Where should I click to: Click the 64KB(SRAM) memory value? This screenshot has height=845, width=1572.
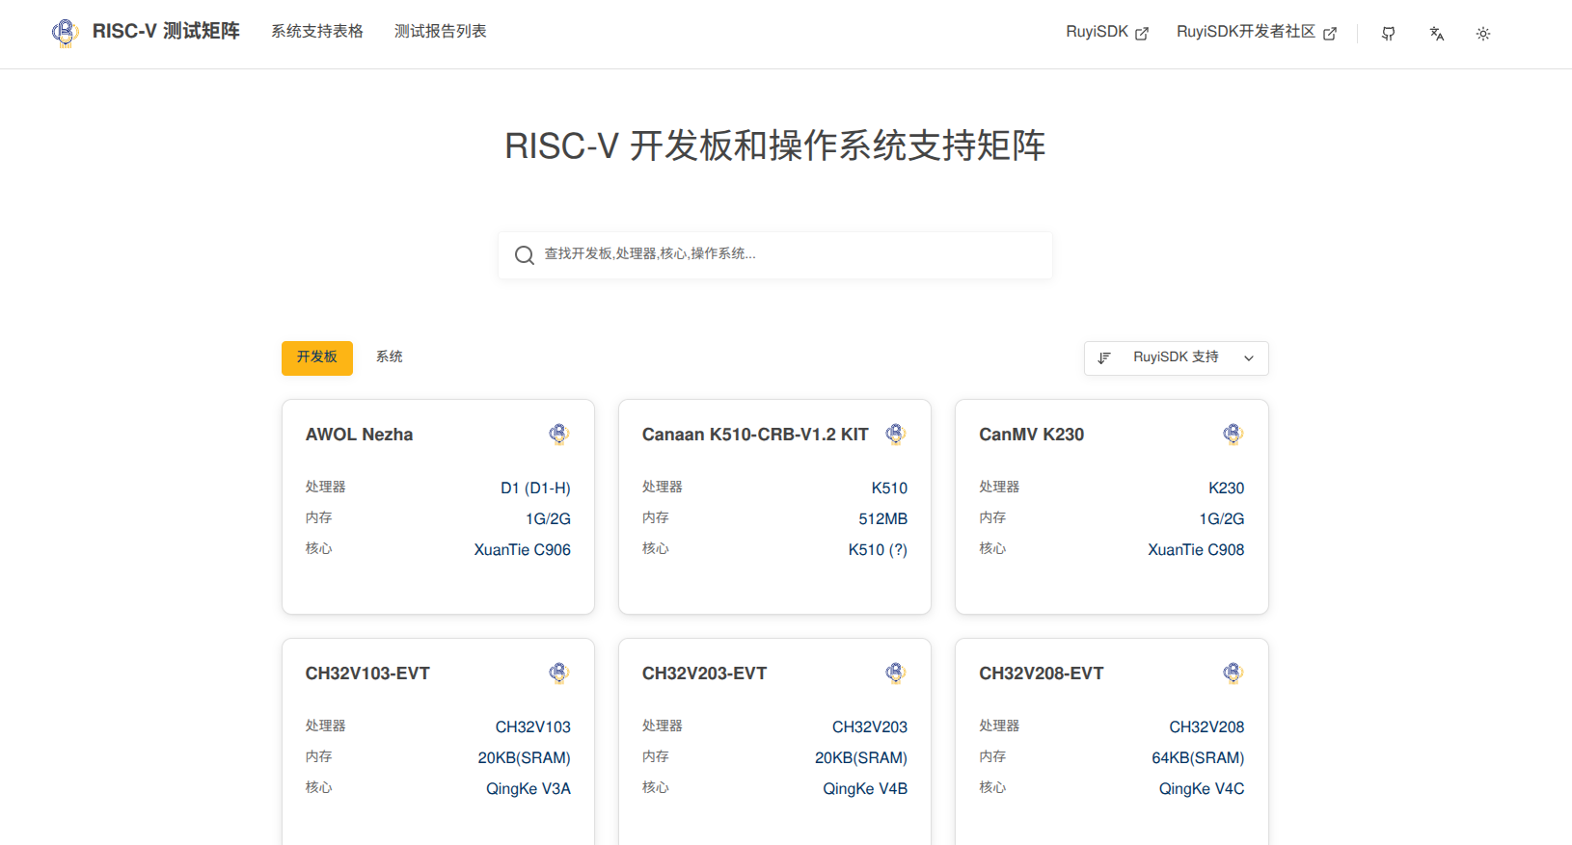(1198, 758)
